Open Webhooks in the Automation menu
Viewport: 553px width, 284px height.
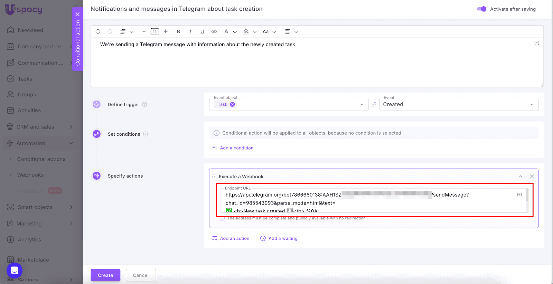[30, 175]
